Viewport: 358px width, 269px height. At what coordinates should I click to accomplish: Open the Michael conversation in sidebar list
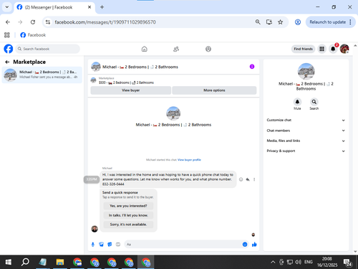(42, 75)
